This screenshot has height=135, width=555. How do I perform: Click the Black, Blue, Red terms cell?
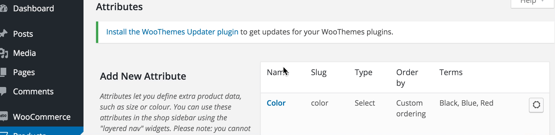(x=466, y=103)
